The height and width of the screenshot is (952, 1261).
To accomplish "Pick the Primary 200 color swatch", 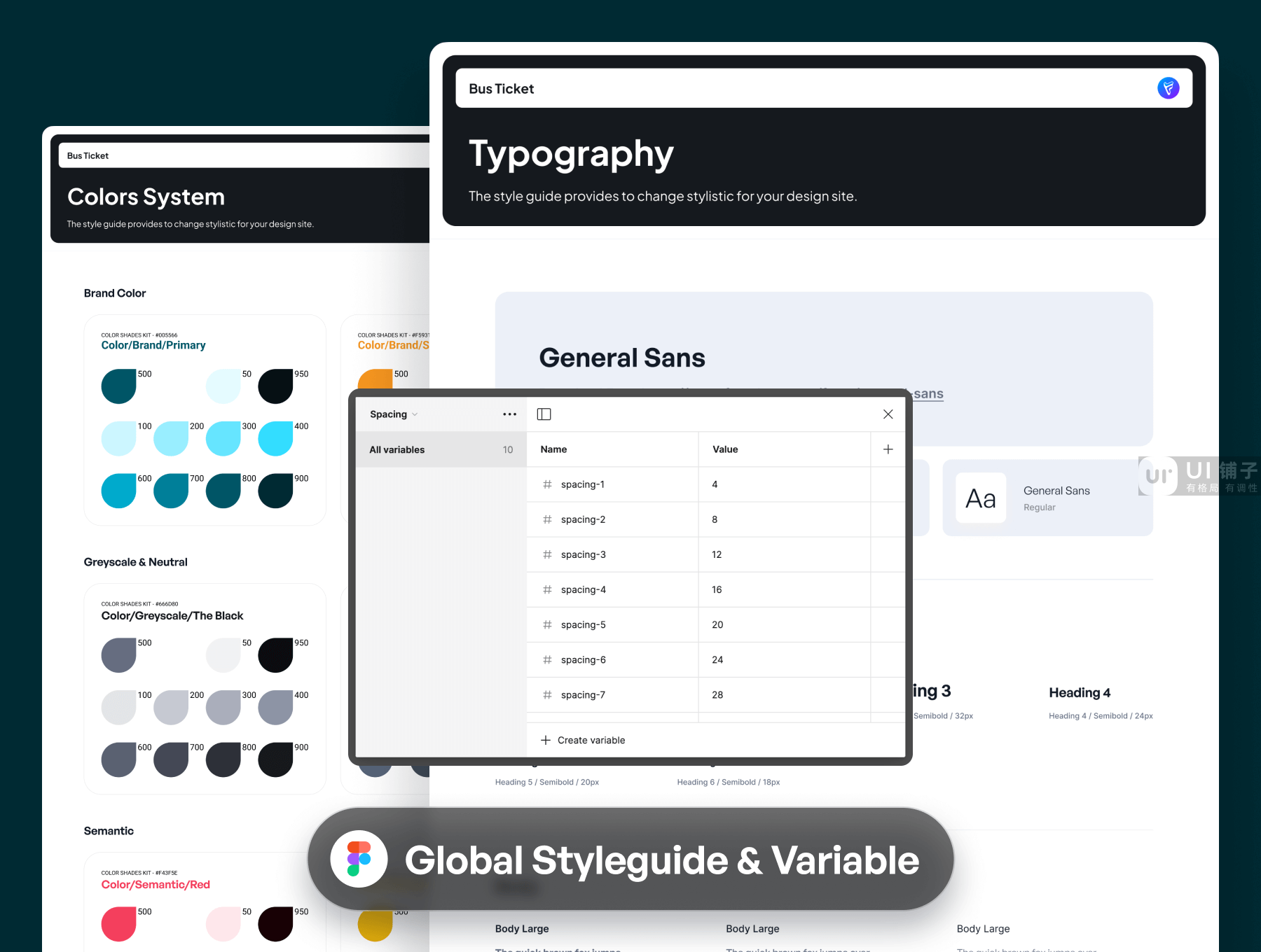I will (171, 438).
